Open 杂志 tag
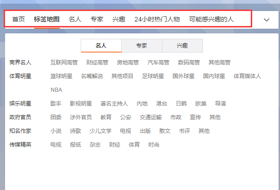Viewport: 280px width, 190px height. 95,145
